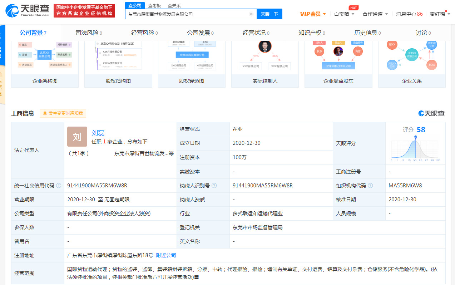Open the 企业关系 thumbnail card

tap(412, 64)
